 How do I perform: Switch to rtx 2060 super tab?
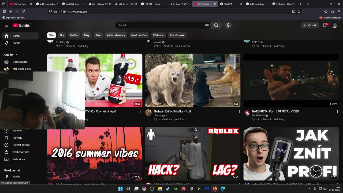pyautogui.click(x=73, y=4)
